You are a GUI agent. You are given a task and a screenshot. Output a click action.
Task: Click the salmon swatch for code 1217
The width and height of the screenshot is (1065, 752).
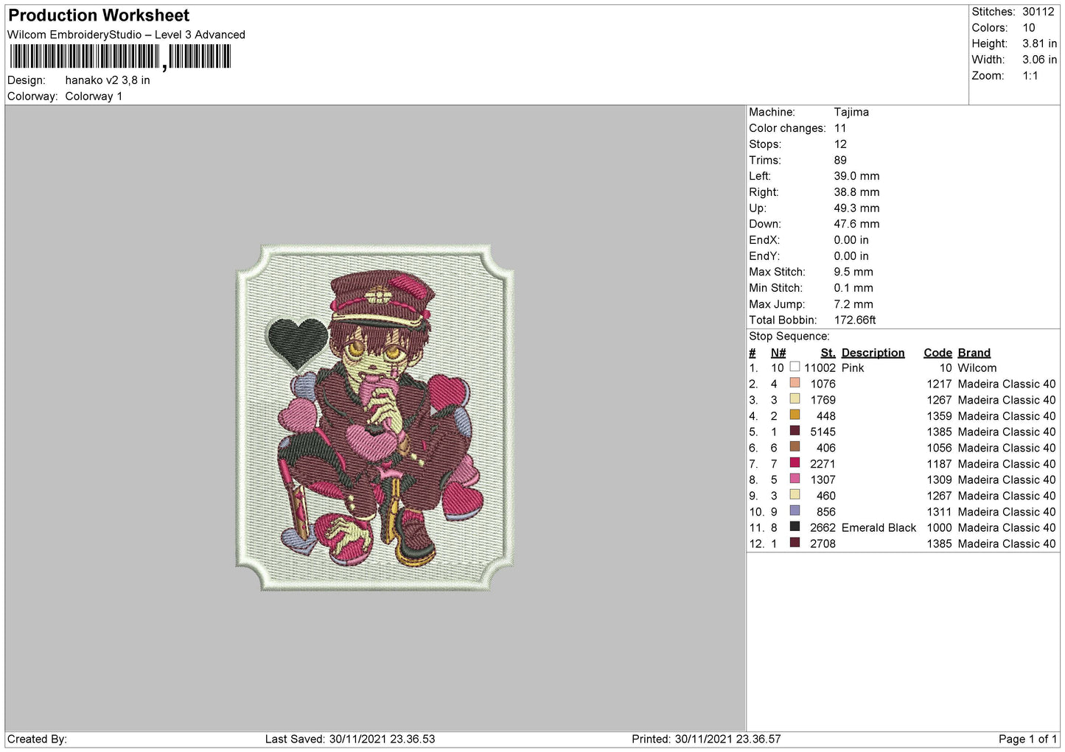795,383
